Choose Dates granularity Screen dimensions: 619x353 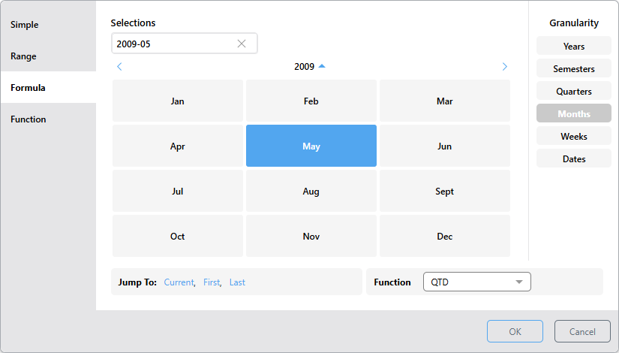pos(574,159)
